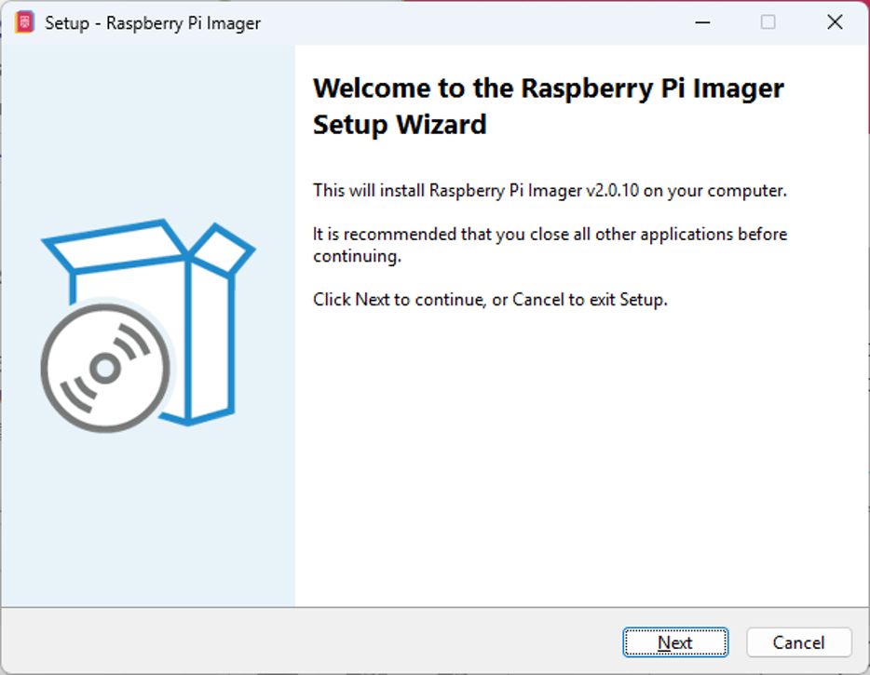Click the disabled maximize button
The height and width of the screenshot is (675, 870).
768,22
